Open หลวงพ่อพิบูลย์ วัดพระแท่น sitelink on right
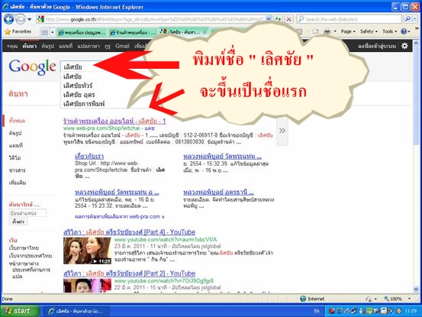This screenshot has width=422, height=317. [222, 157]
